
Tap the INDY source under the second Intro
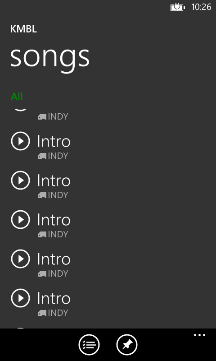tap(58, 195)
